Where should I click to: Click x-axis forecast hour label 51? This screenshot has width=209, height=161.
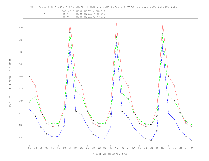point(128,148)
